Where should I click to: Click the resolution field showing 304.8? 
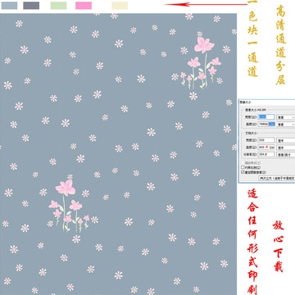(x=266, y=154)
